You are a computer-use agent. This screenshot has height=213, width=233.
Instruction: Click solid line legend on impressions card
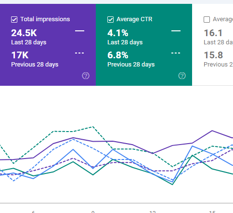[79, 31]
